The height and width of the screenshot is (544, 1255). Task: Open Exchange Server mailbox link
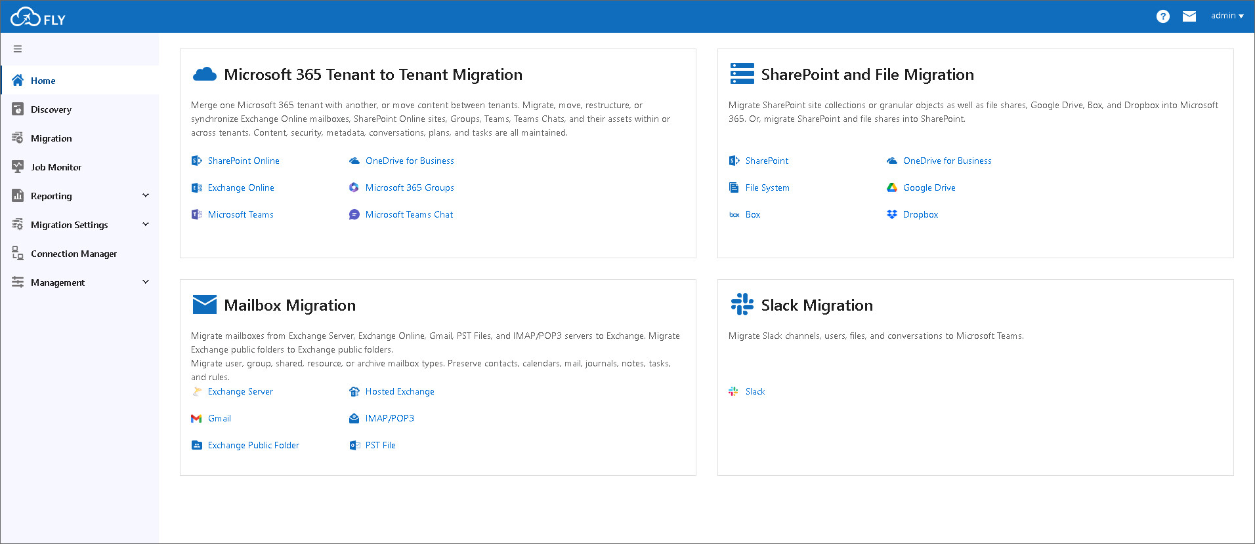coord(240,391)
